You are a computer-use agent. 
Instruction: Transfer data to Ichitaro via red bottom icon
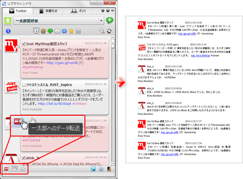click(x=7, y=169)
